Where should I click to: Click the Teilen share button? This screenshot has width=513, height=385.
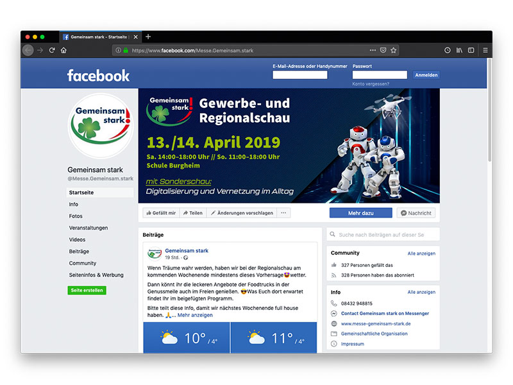click(193, 213)
